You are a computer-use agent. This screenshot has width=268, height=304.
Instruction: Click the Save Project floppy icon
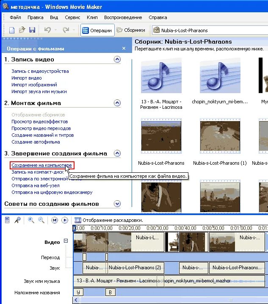click(x=32, y=30)
